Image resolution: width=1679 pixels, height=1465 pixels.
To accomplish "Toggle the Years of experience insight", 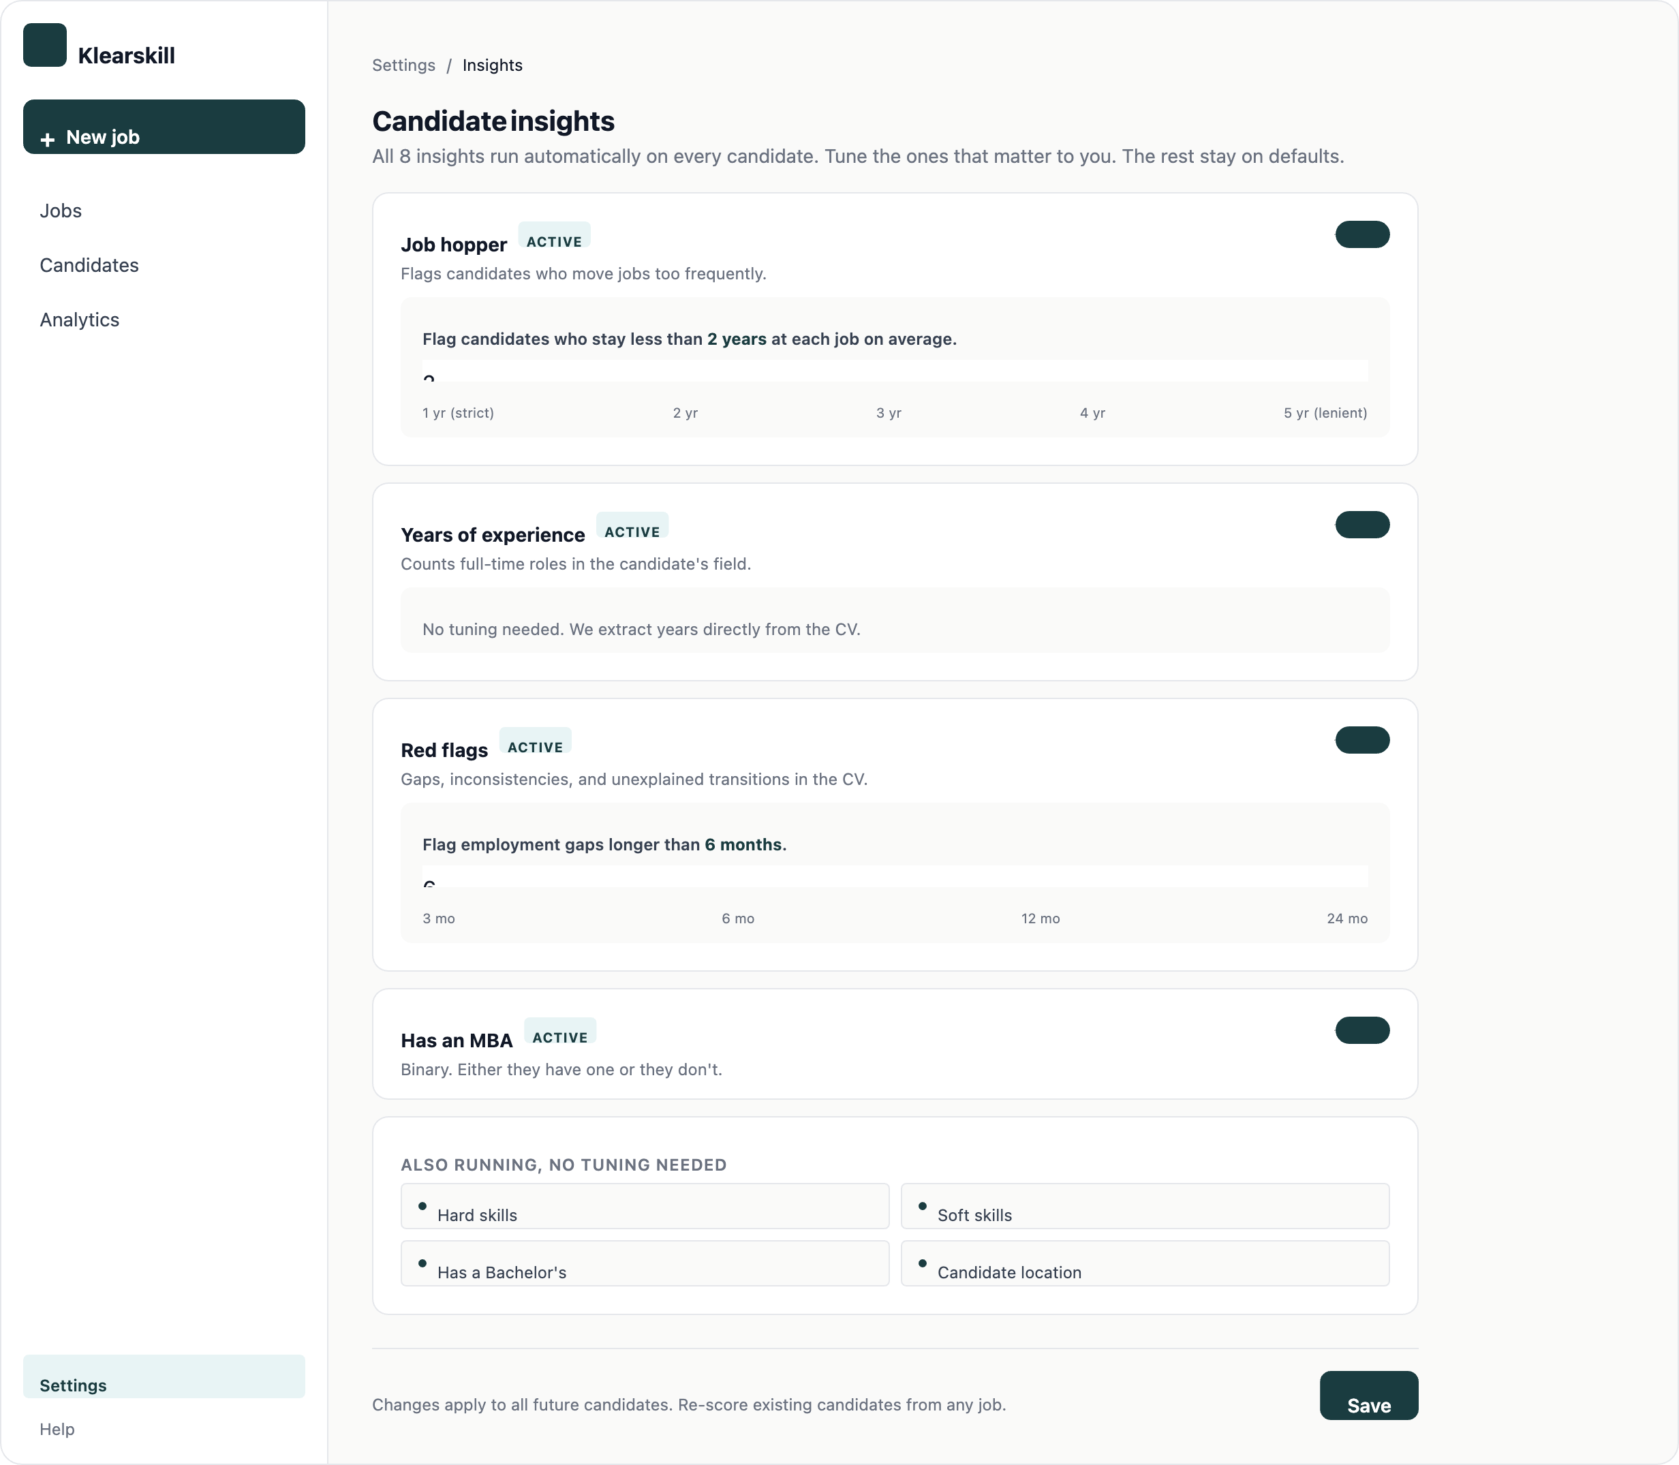I will tap(1363, 525).
